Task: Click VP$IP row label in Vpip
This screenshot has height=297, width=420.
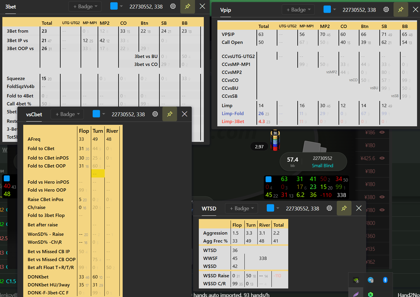Action: click(x=228, y=34)
